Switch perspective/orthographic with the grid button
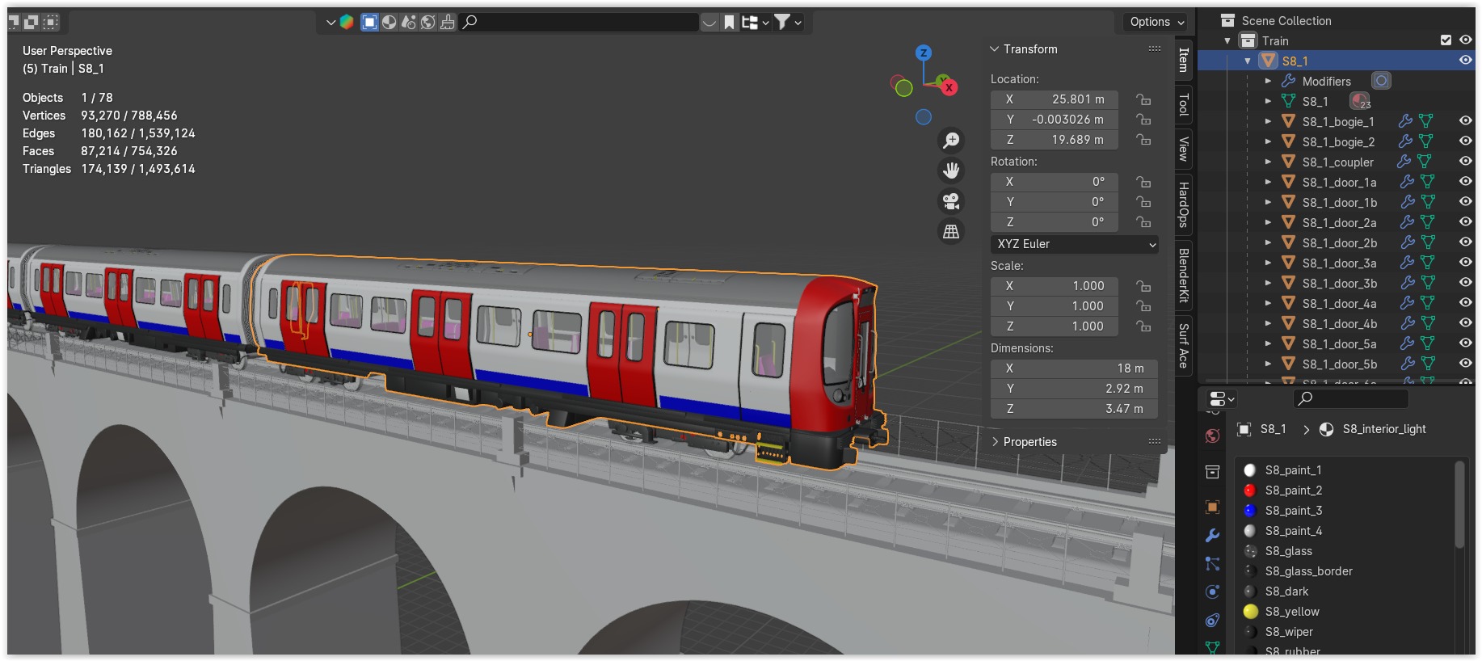The width and height of the screenshot is (1482, 661). pyautogui.click(x=952, y=231)
